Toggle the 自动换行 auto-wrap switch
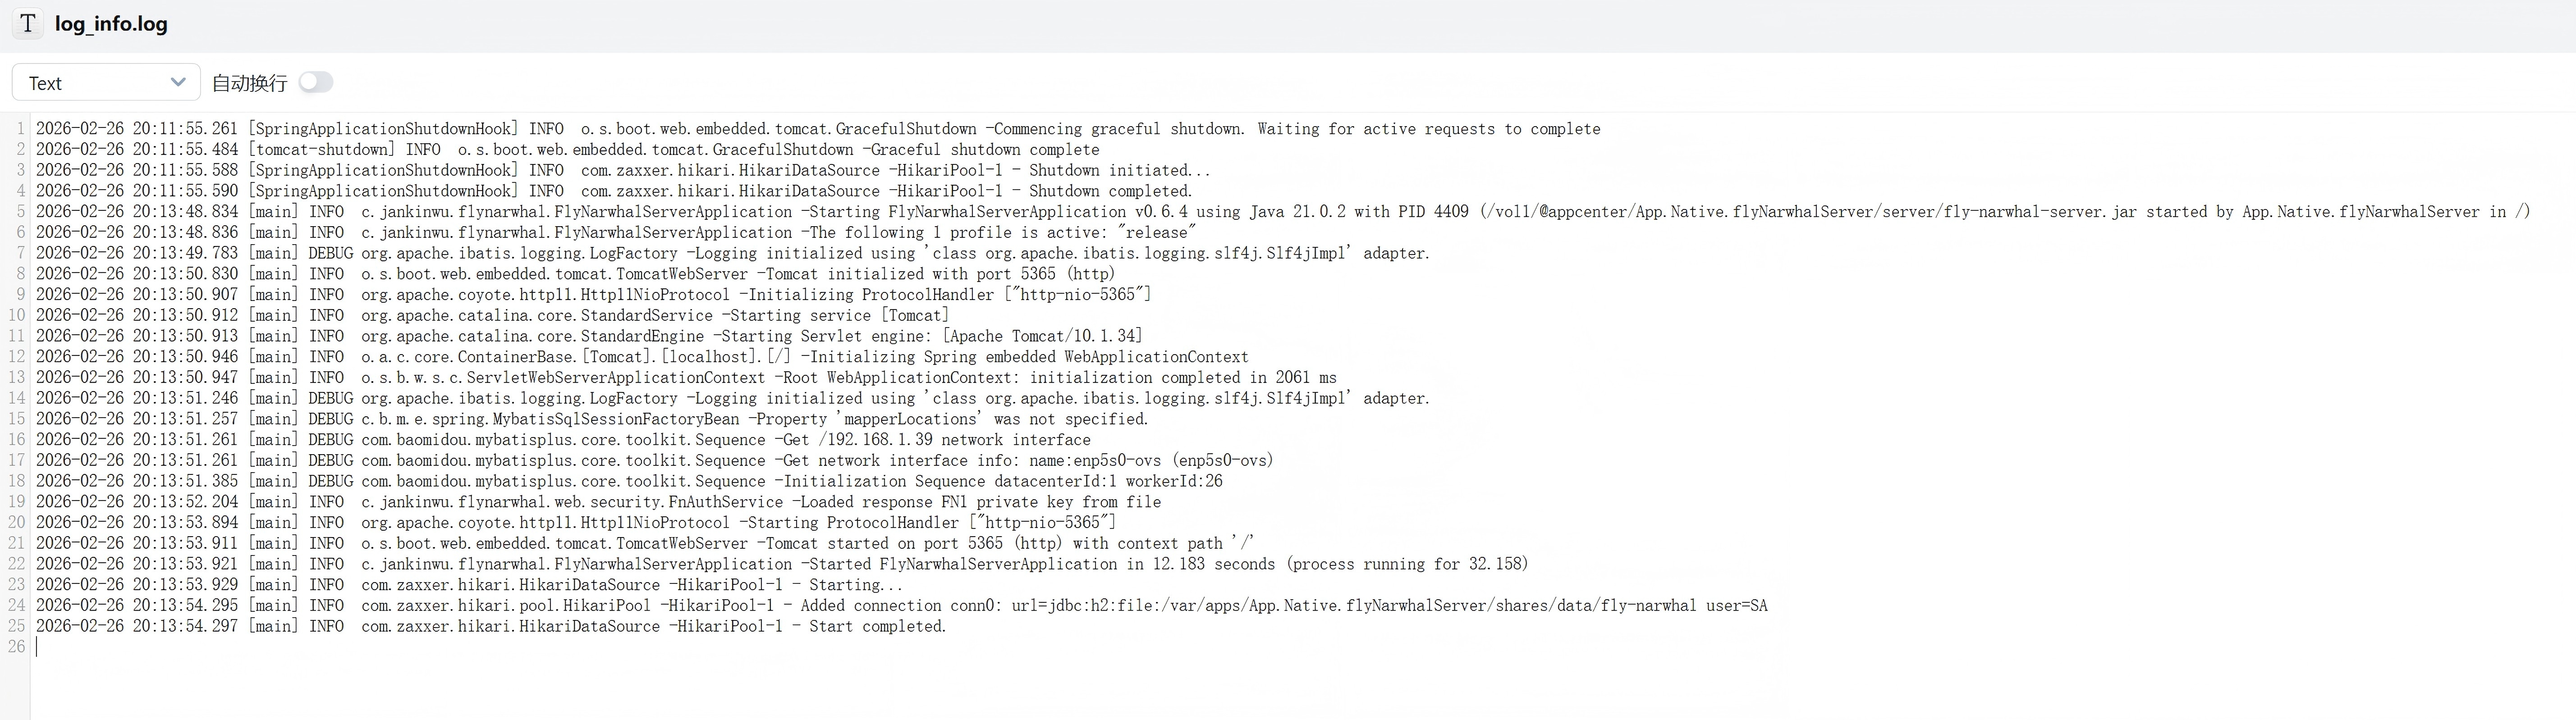The height and width of the screenshot is (720, 2576). coord(315,82)
